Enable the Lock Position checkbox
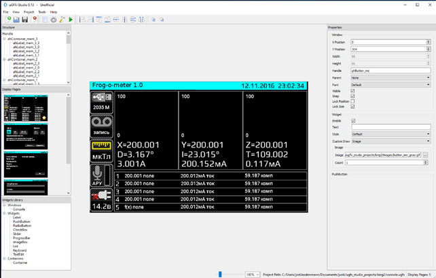Image resolution: width=436 pixels, height=278 pixels. (x=352, y=101)
